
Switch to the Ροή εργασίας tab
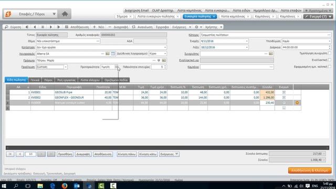[67, 80]
